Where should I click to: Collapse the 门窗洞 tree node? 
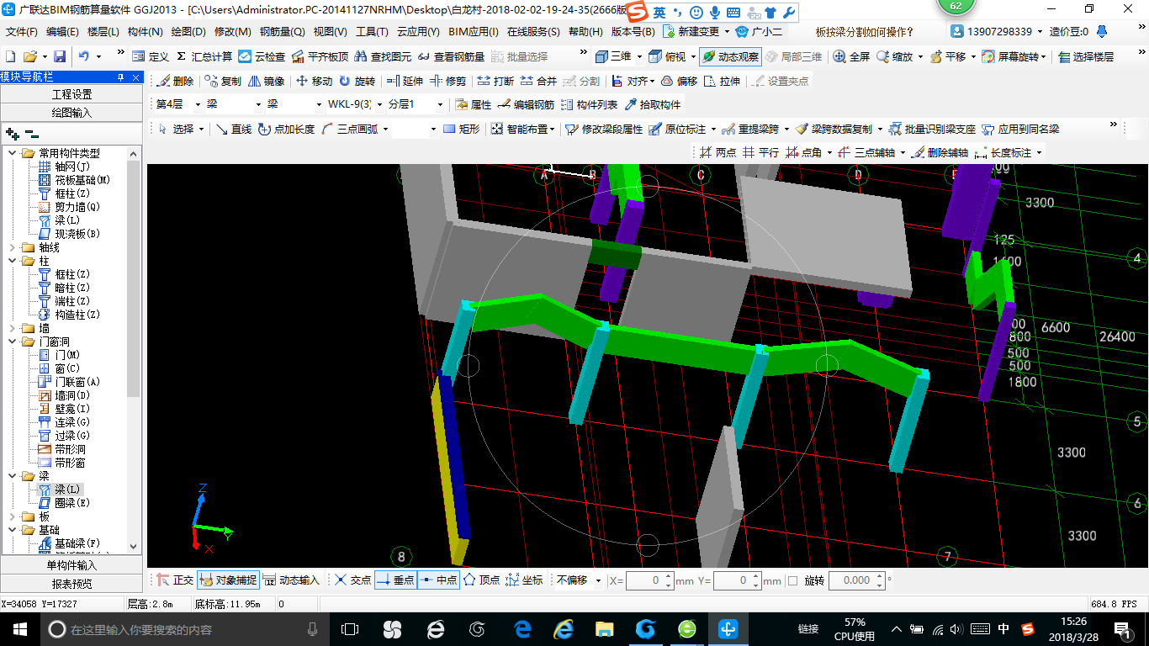[x=13, y=342]
